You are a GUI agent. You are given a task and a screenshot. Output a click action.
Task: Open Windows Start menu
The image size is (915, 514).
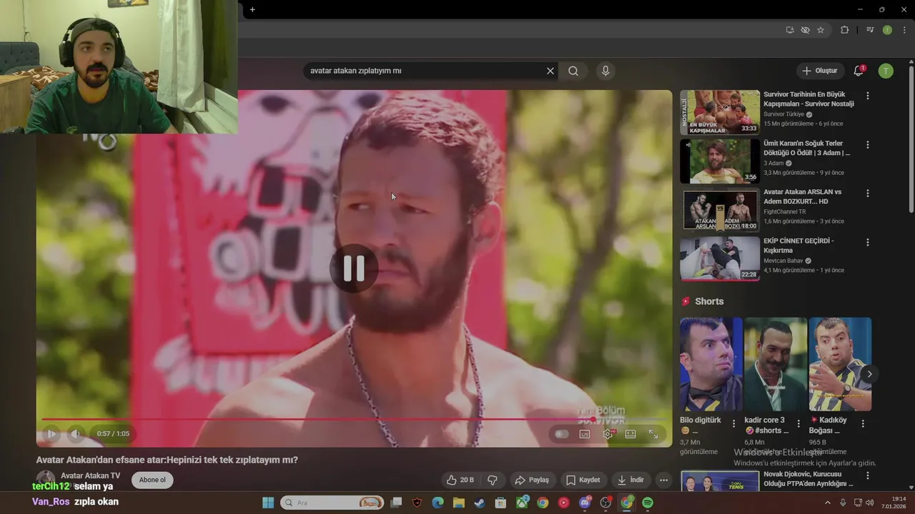(x=268, y=503)
